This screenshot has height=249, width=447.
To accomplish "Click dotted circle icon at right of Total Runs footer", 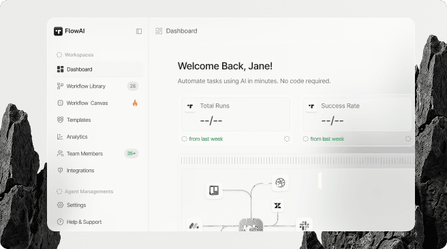I will [287, 139].
